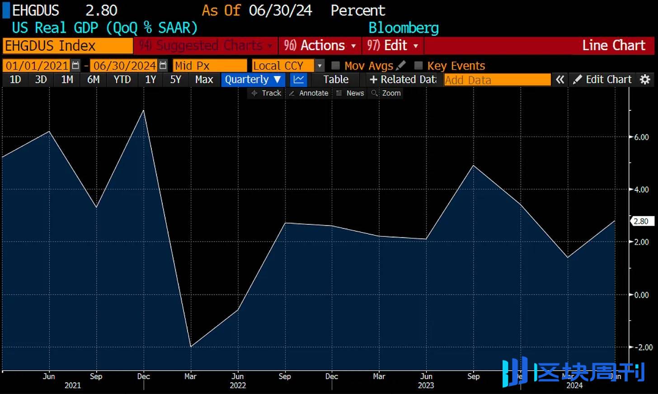Select the 1Y range tab
Image resolution: width=658 pixels, height=394 pixels.
pyautogui.click(x=150, y=80)
